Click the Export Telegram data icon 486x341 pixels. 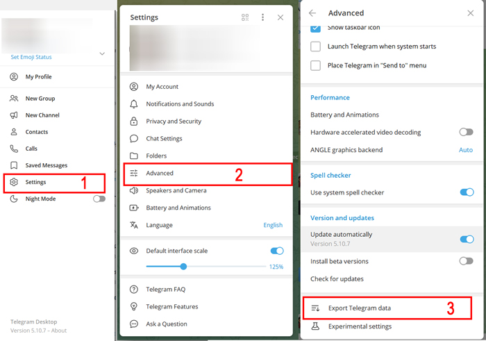(315, 308)
